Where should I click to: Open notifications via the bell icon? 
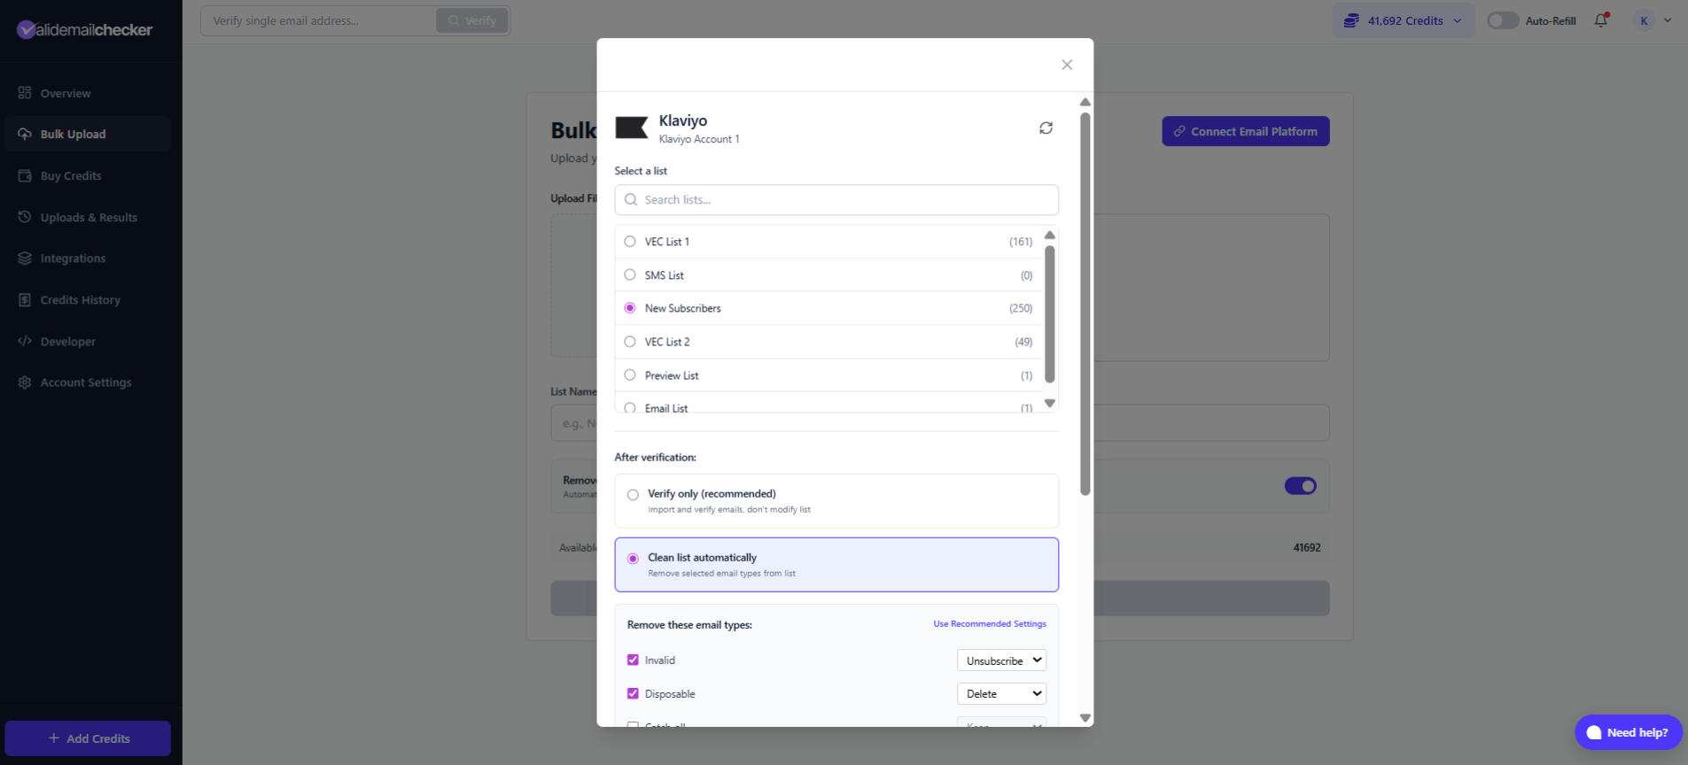click(1600, 20)
